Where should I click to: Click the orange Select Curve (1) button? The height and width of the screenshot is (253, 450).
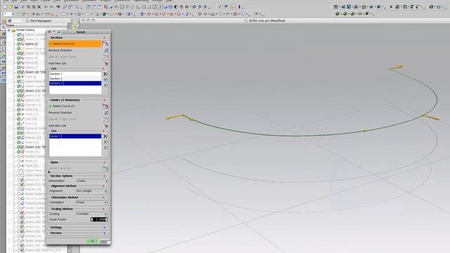tap(75, 44)
